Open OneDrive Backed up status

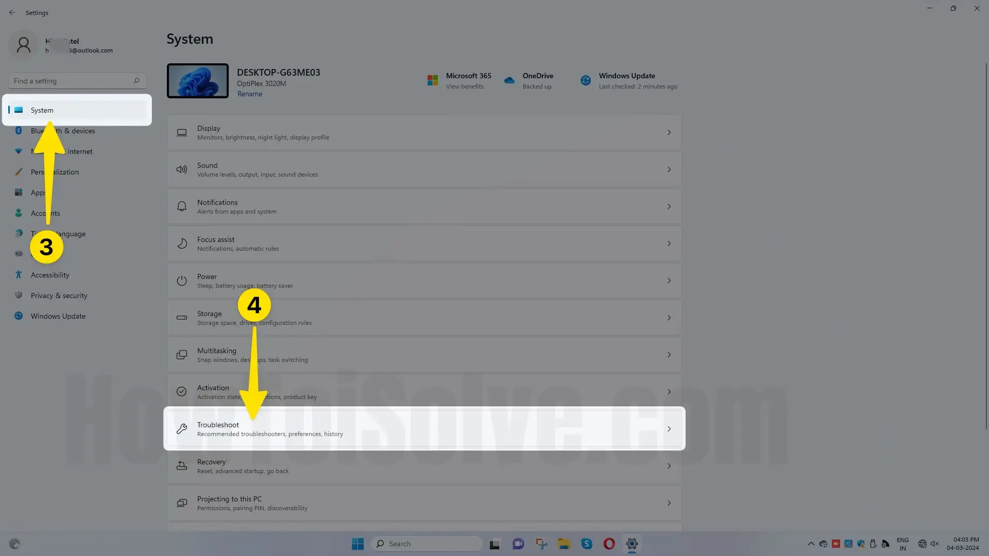pos(537,86)
